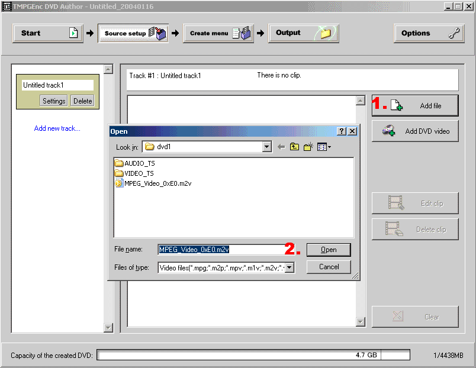Open the Options settings
476x368 pixels.
tap(429, 33)
